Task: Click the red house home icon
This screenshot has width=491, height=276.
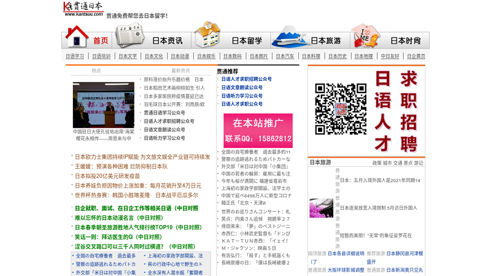Action: [77, 37]
